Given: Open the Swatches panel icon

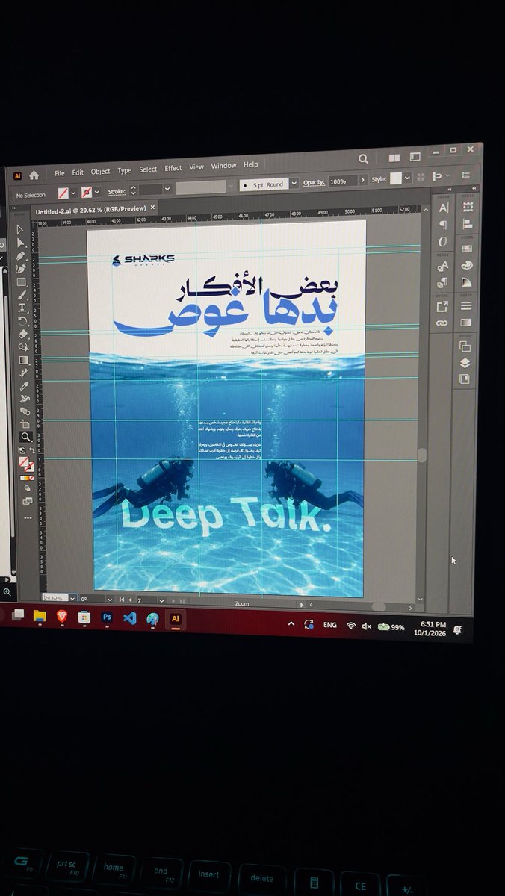Looking at the screenshot, I should [467, 249].
